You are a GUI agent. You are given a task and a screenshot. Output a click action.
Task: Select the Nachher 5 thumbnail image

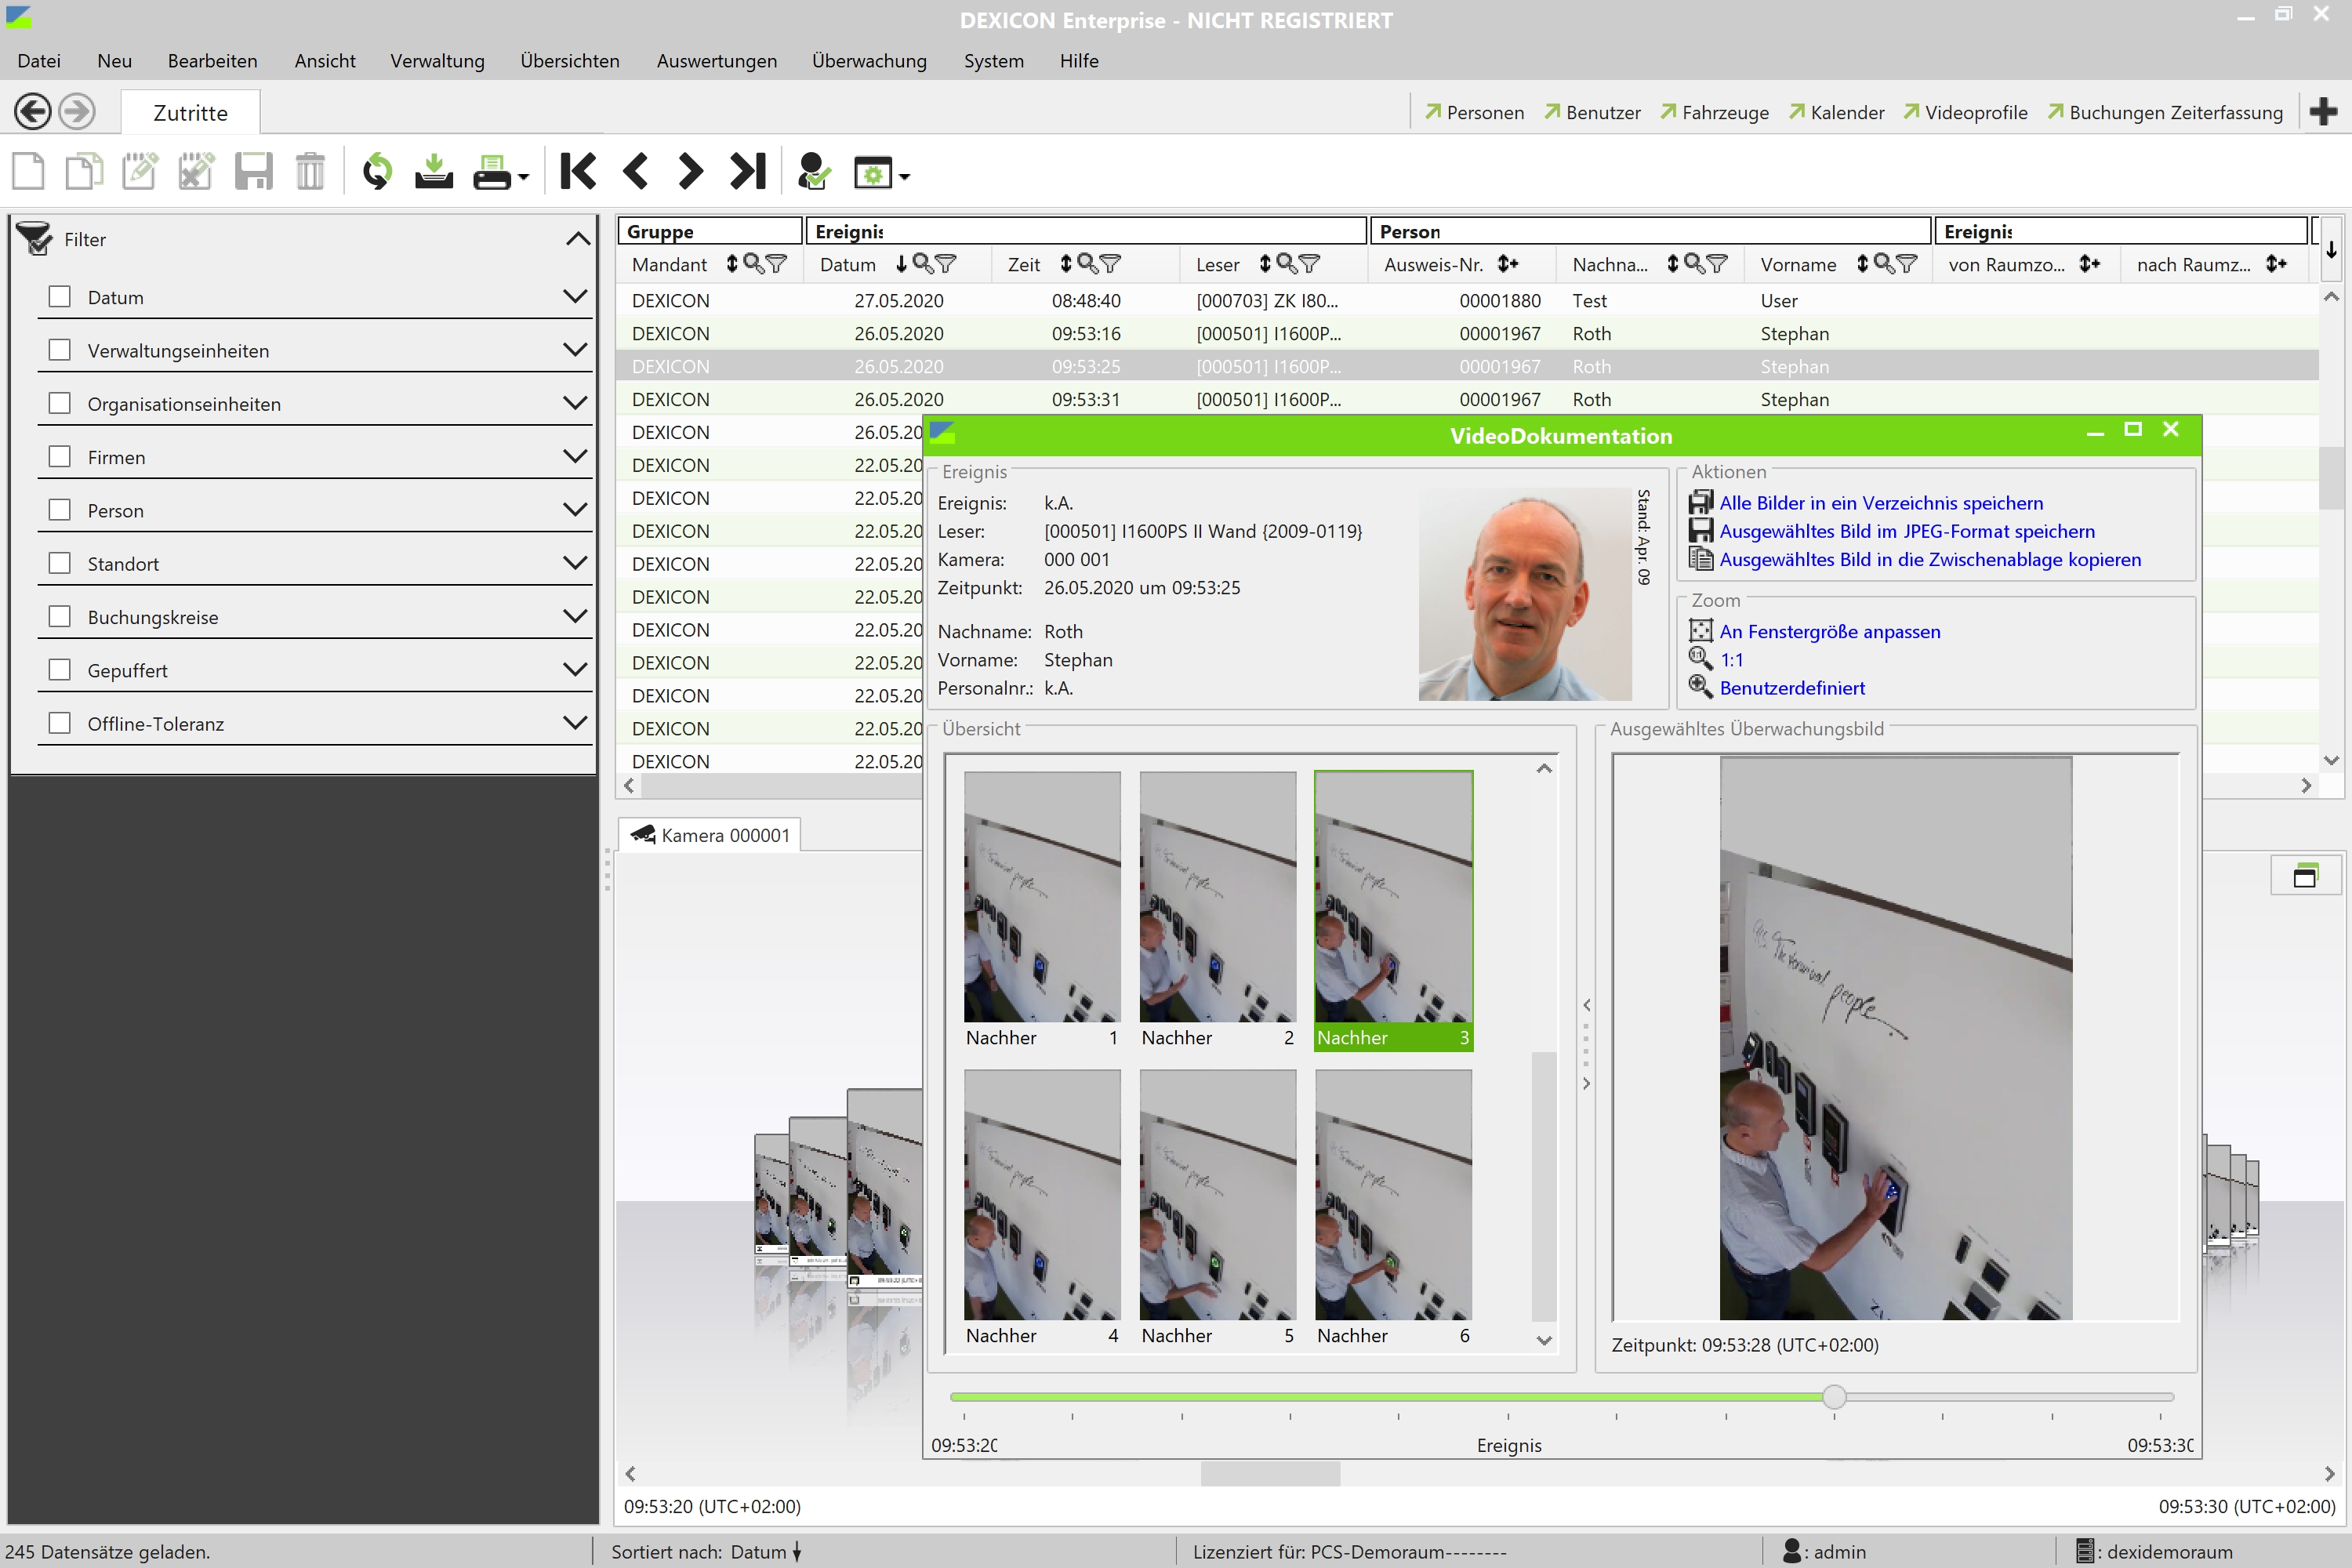(x=1217, y=1195)
